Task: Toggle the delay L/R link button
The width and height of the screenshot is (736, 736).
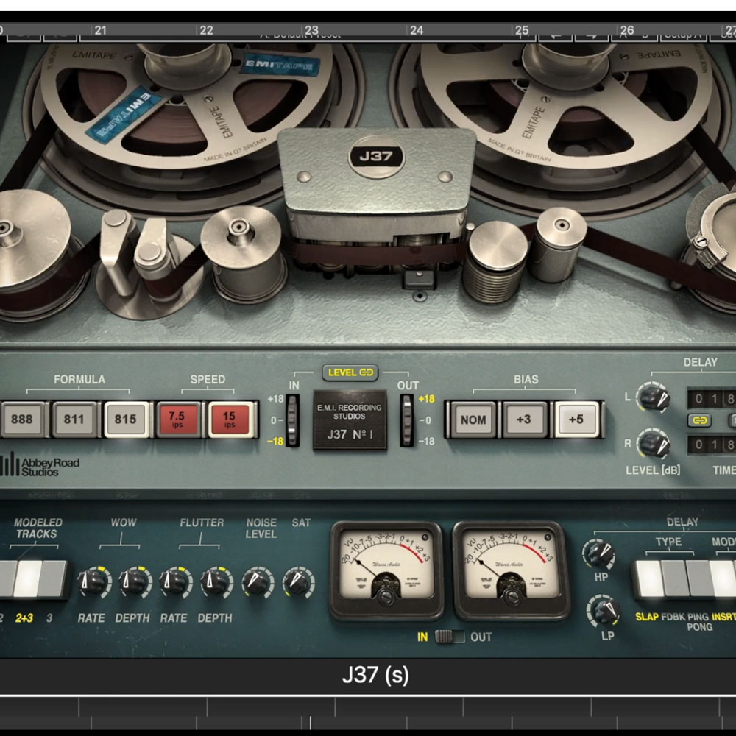Action: (x=699, y=420)
